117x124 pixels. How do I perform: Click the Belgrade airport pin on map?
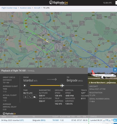[47, 40]
